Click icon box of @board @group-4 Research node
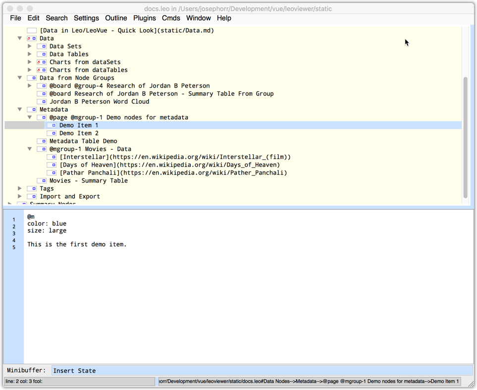Viewport: 477px width, 390px height. tap(42, 86)
